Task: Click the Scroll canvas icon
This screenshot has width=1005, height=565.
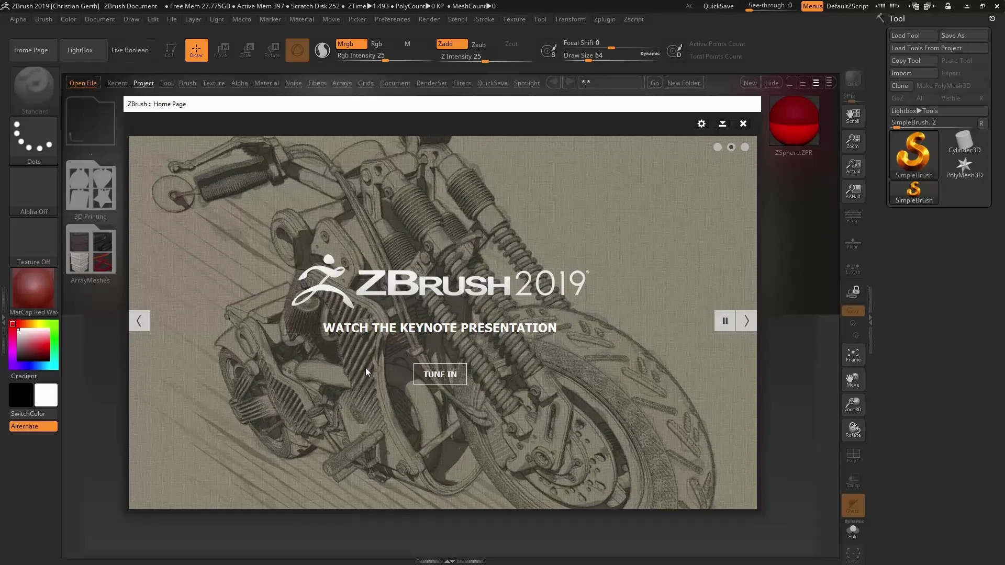Action: point(853,116)
